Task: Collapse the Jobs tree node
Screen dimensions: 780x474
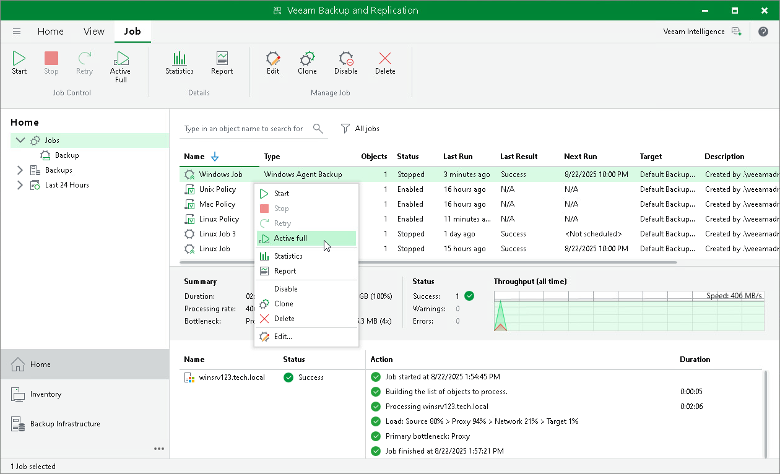Action: [20, 140]
